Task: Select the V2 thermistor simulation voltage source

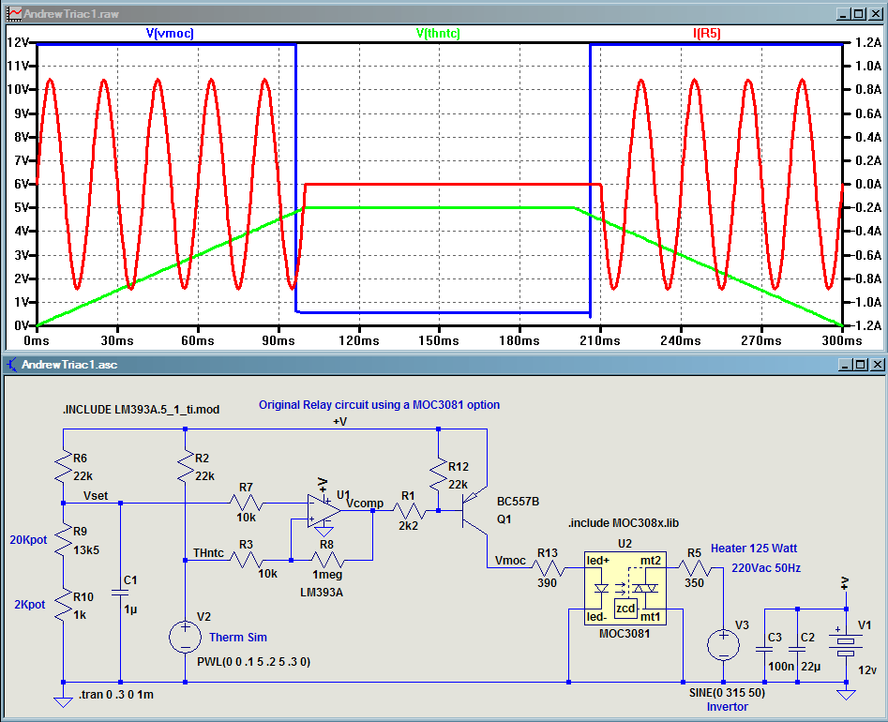Action: point(185,636)
